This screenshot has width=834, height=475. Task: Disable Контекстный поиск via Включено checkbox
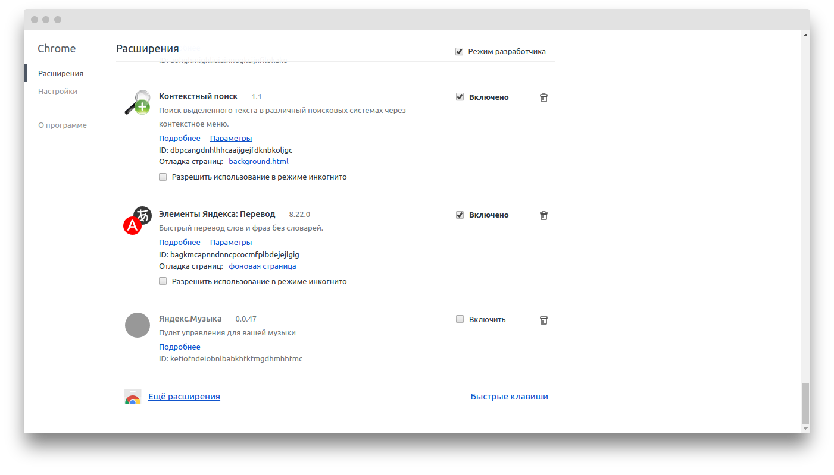pyautogui.click(x=460, y=97)
